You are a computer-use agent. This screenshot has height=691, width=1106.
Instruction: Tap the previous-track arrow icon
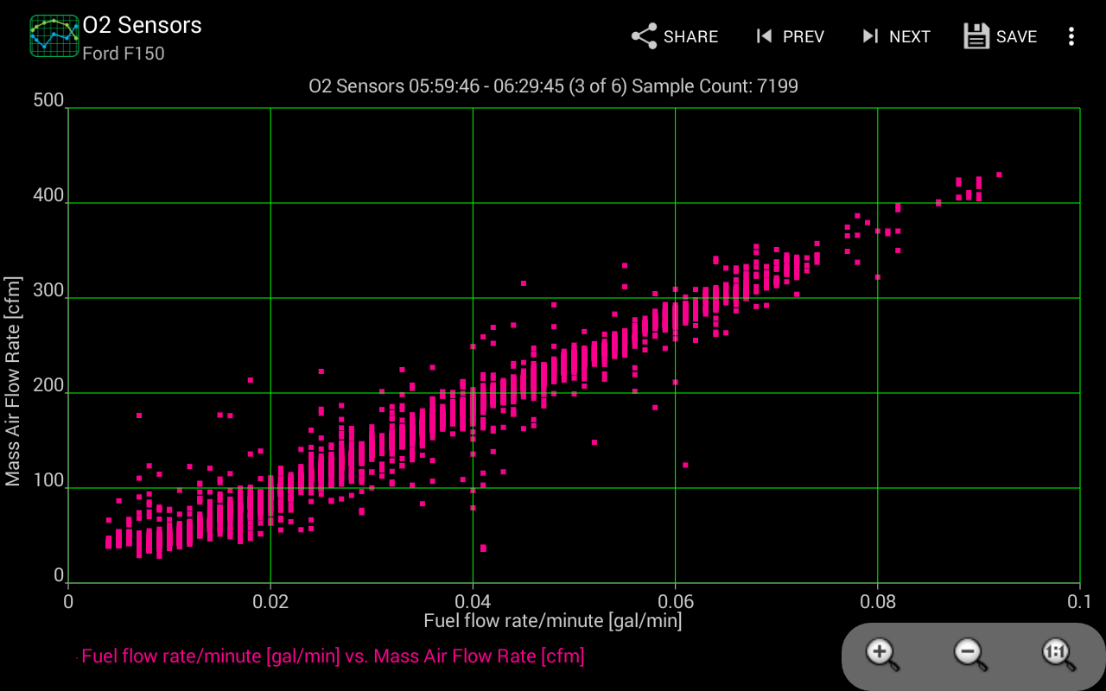click(763, 36)
